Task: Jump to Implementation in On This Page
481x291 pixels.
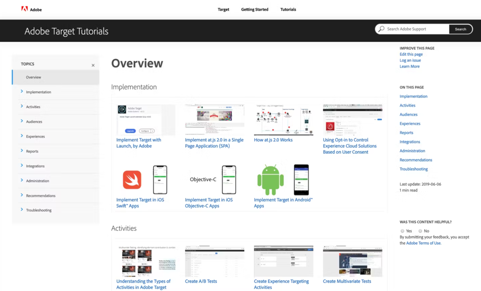Action: 413,96
